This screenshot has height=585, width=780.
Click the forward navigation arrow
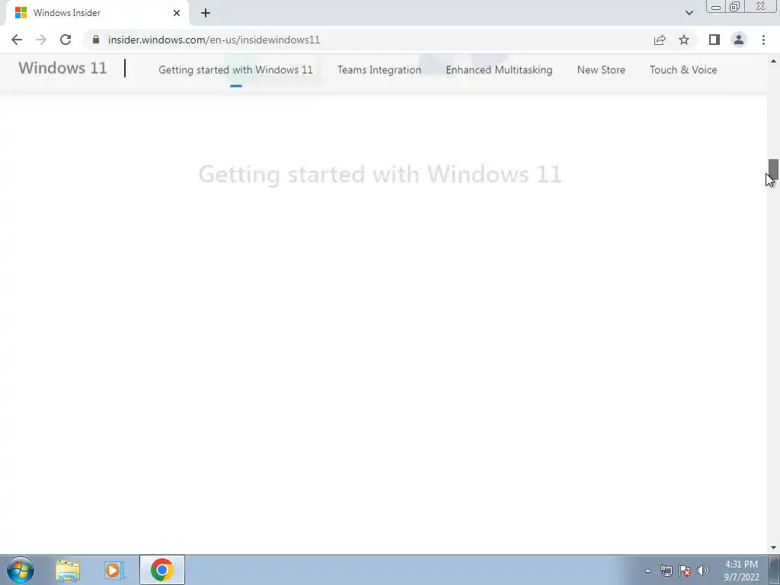41,40
